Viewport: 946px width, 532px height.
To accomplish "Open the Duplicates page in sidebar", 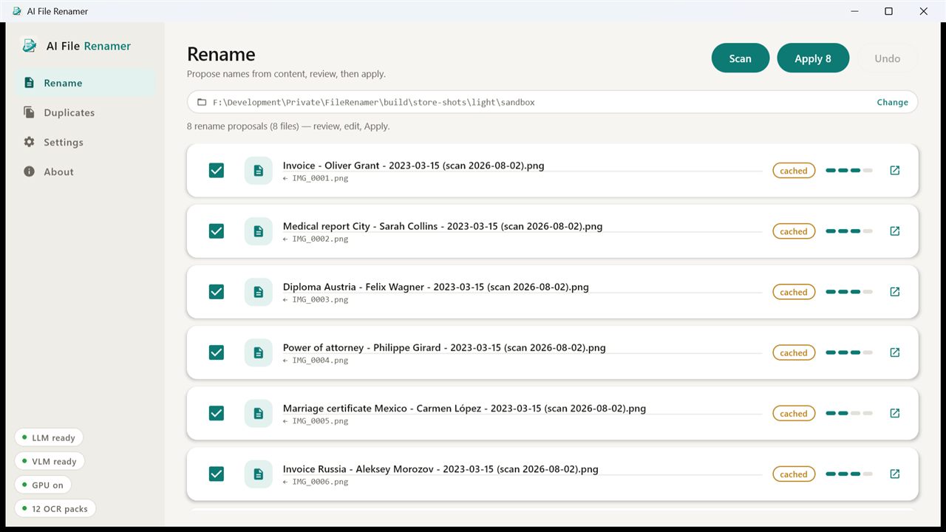I will click(x=85, y=112).
